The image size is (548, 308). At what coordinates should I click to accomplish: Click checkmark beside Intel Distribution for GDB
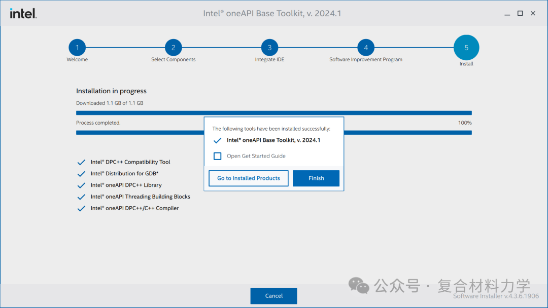point(81,174)
